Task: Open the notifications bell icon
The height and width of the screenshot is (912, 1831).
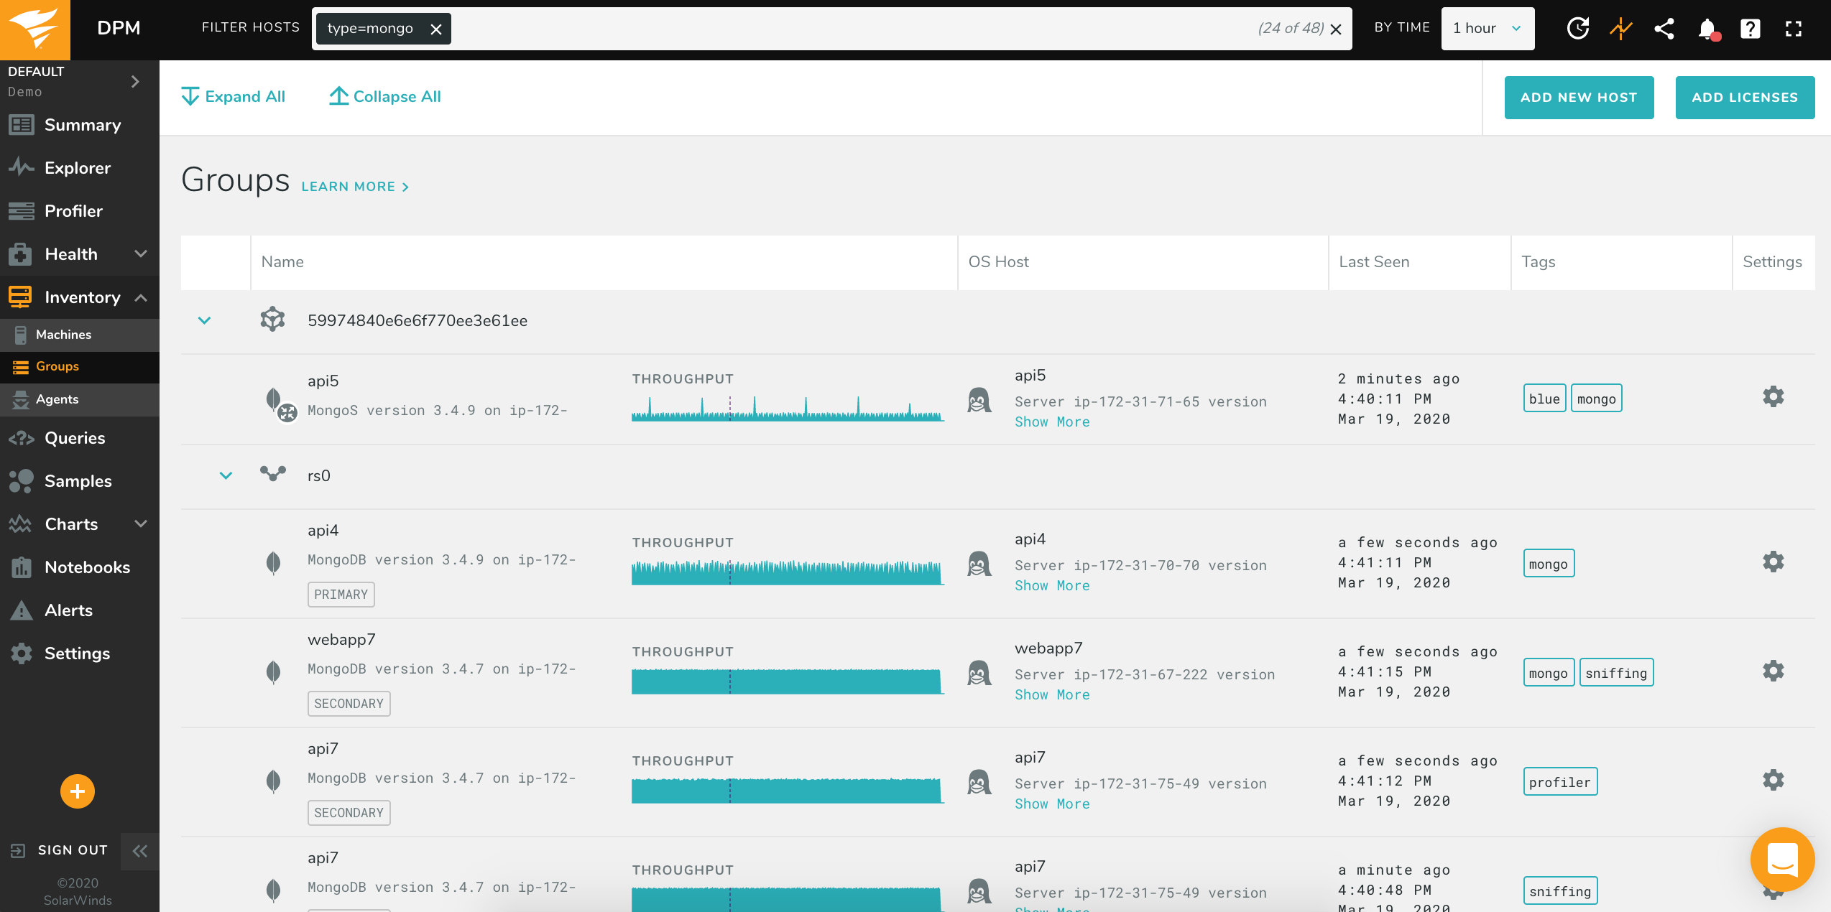Action: point(1707,29)
